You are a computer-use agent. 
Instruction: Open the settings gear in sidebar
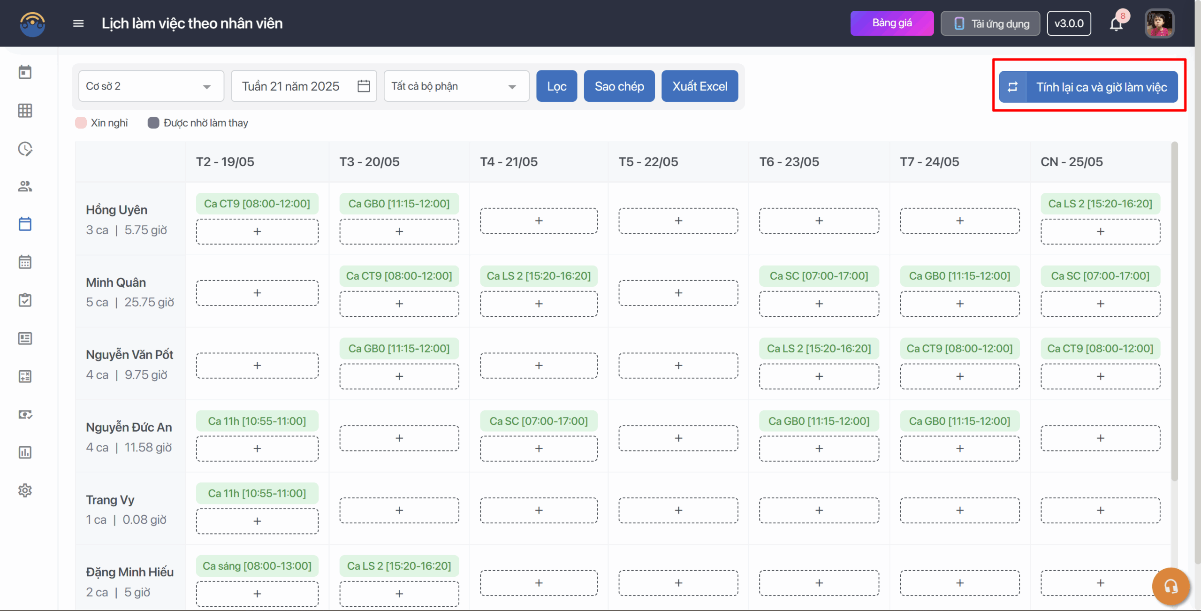click(25, 490)
